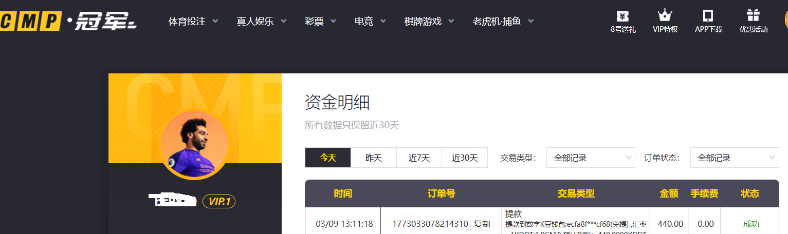Click the 03/09 13:11:18 time cell
The height and width of the screenshot is (234, 788).
pyautogui.click(x=344, y=224)
